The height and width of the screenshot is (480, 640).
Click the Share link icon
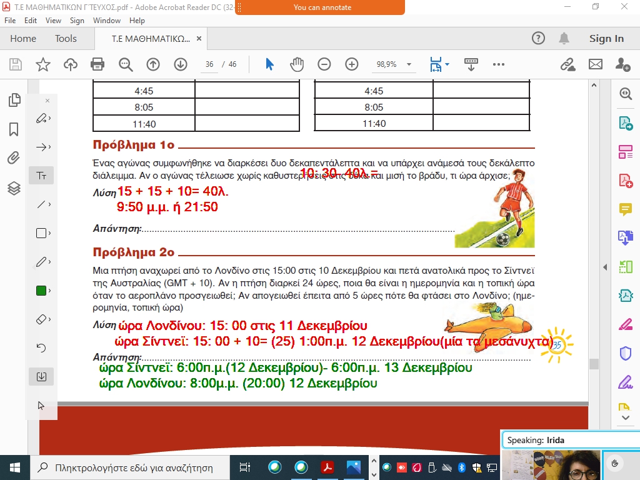[x=567, y=64]
